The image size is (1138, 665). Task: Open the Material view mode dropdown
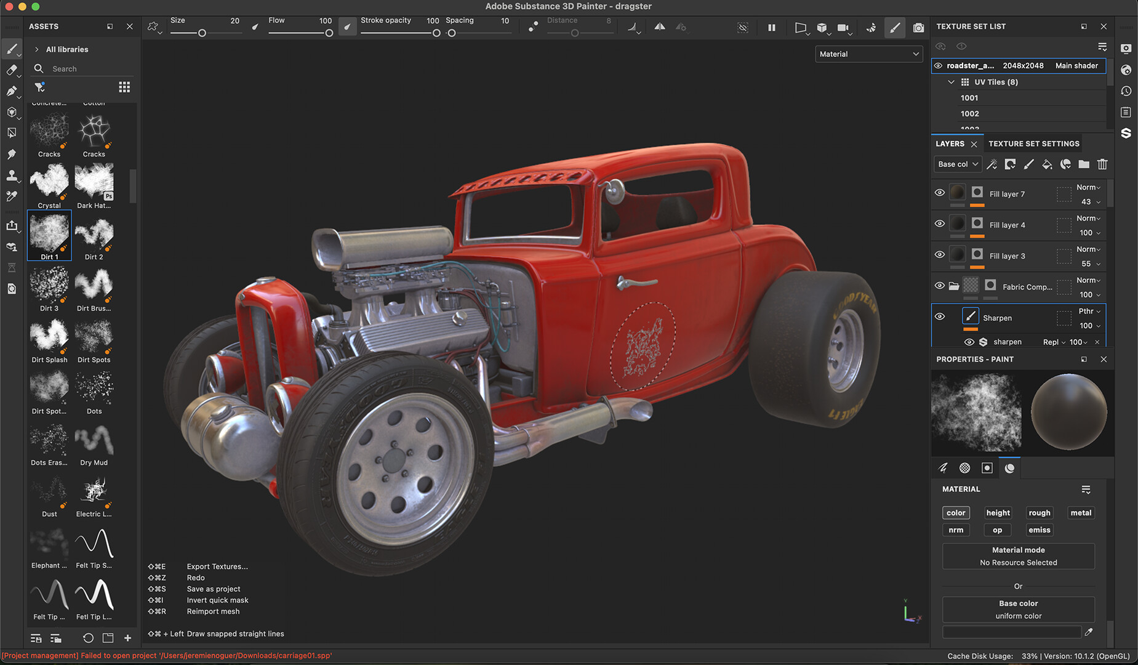point(868,54)
